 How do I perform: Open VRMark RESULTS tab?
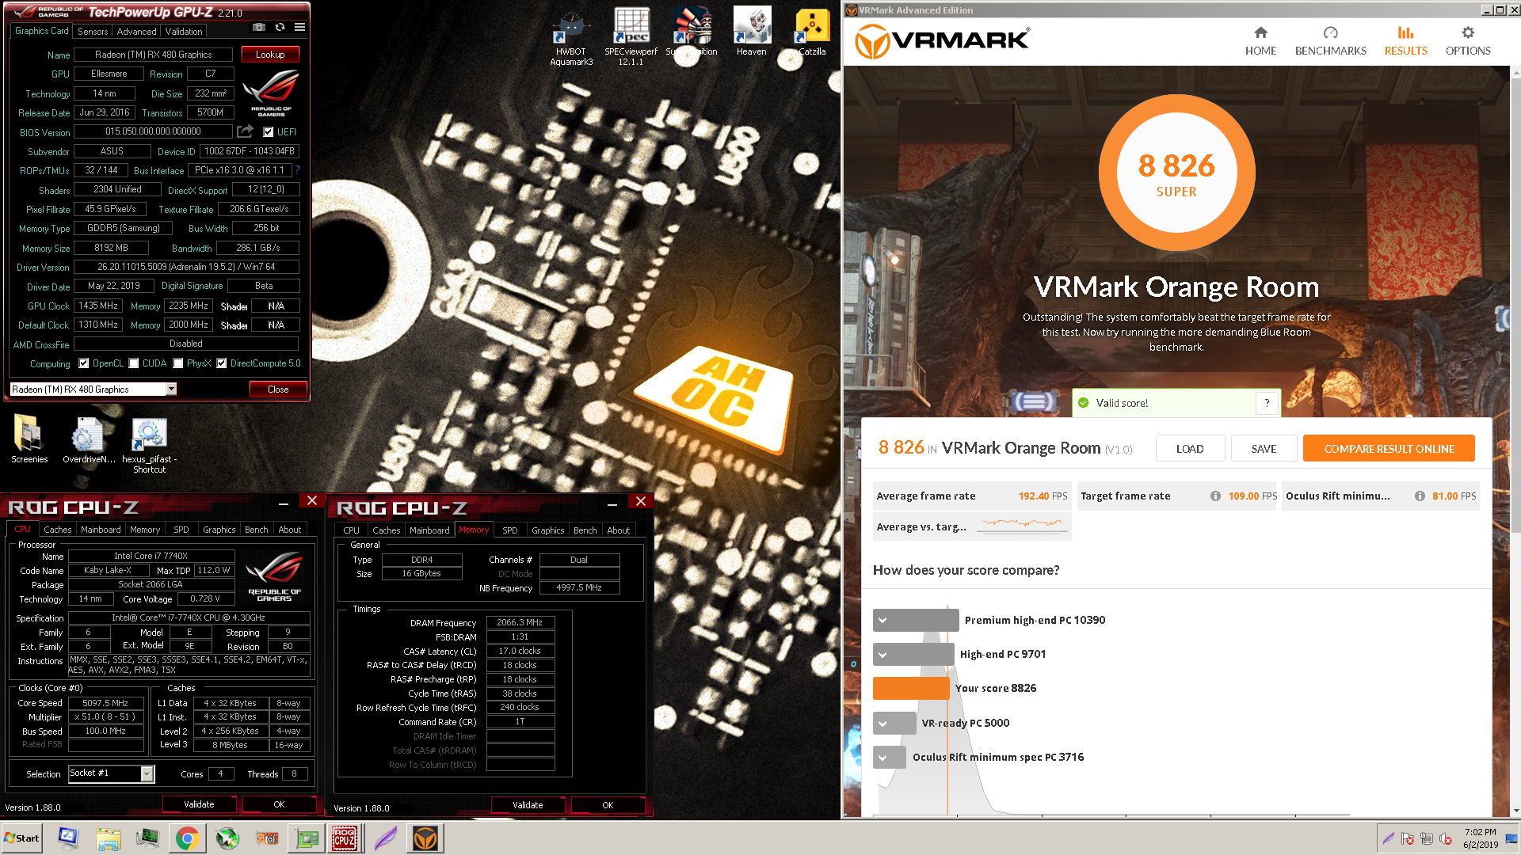(x=1405, y=41)
